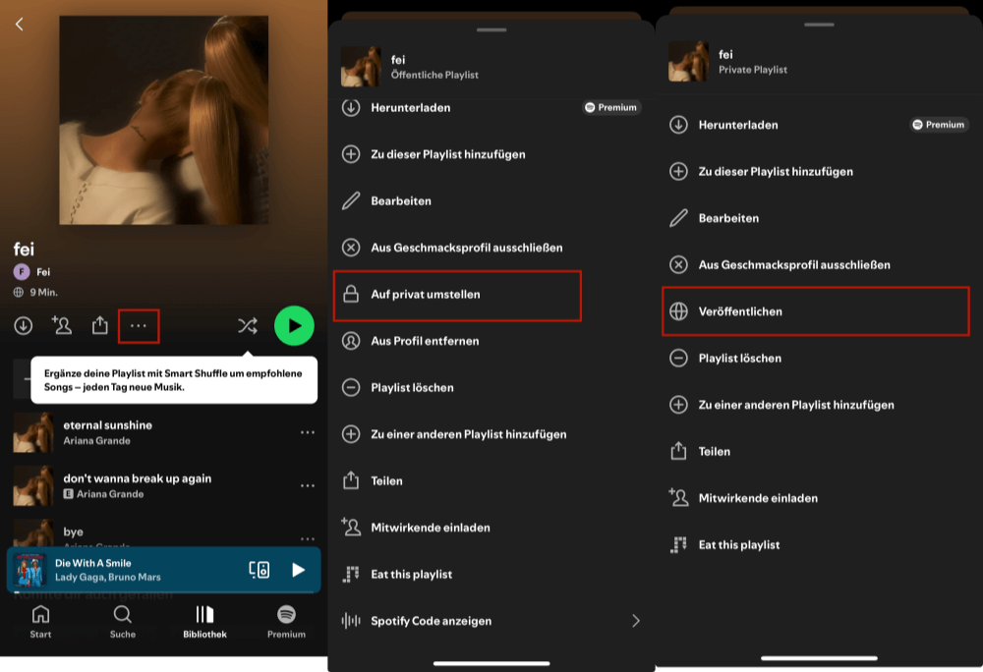The height and width of the screenshot is (672, 983).
Task: Tap the invite collaborators icon under playlist title
Action: point(61,325)
